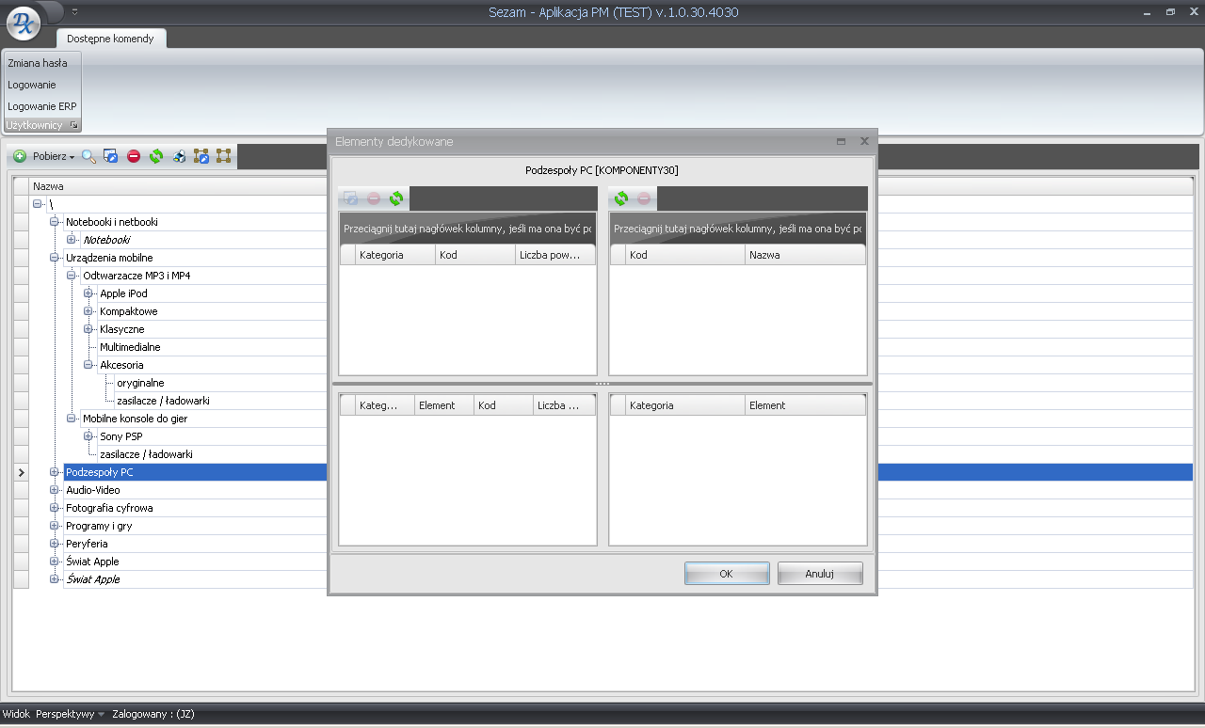Select the italic Świat Apple row
This screenshot has width=1205, height=728.
92,579
